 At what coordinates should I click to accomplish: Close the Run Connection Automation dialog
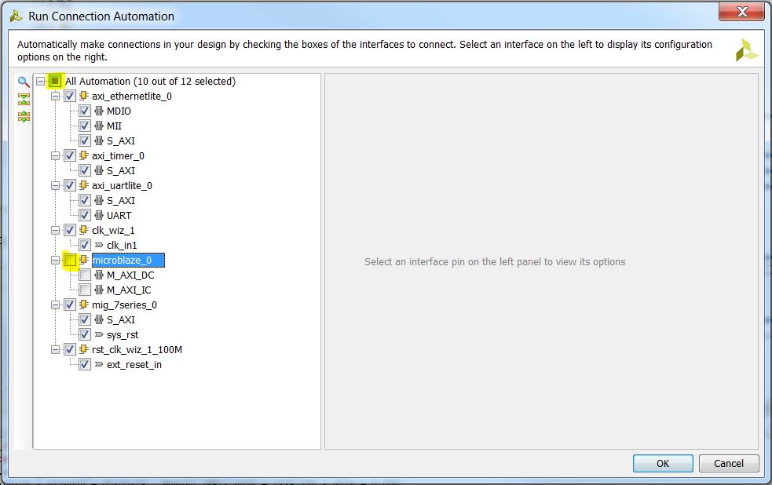pyautogui.click(x=742, y=12)
